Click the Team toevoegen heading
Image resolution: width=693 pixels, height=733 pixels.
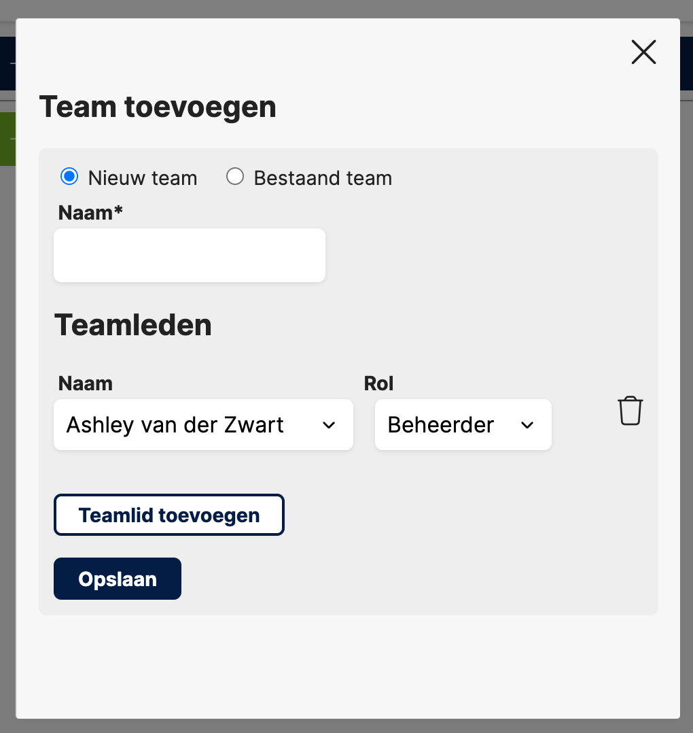pos(158,107)
